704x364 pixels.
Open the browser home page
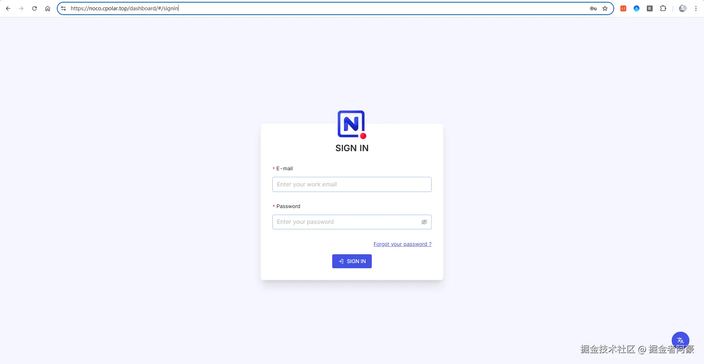48,8
